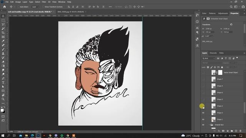246x138 pixels.
Task: Select the Lasso tool
Action: click(3, 25)
